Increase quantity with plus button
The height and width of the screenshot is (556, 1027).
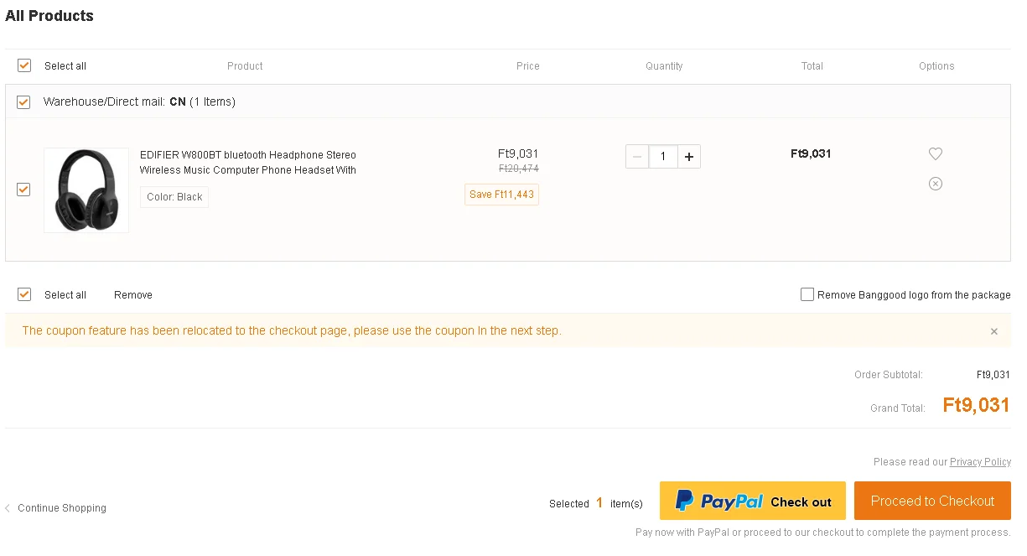tap(689, 157)
